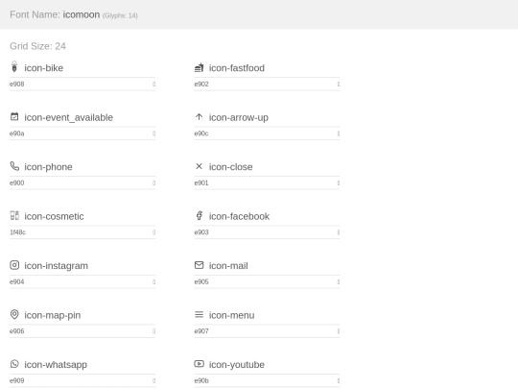Select the facebook glyph icon
This screenshot has height=389, width=518.
point(199,216)
